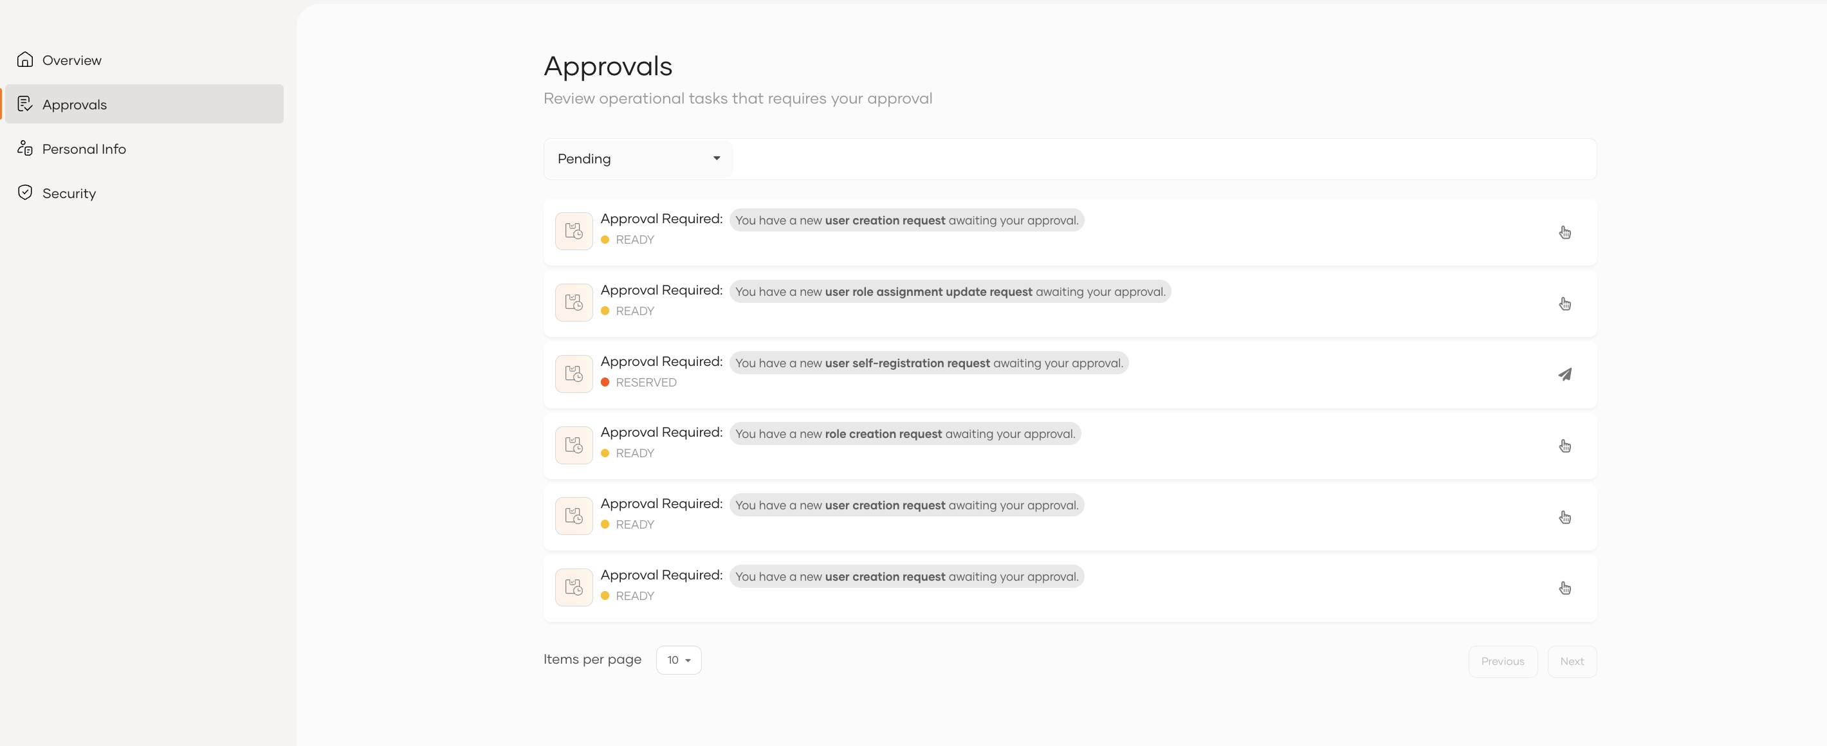Viewport: 1827px width, 746px height.
Task: Select the role creation request message
Action: 904,434
